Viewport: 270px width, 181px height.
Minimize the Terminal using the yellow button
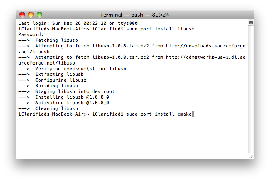coord(31,15)
